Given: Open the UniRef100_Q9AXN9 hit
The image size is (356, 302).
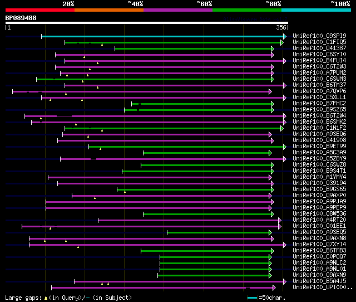Looking at the screenshot, I should pos(319,275).
